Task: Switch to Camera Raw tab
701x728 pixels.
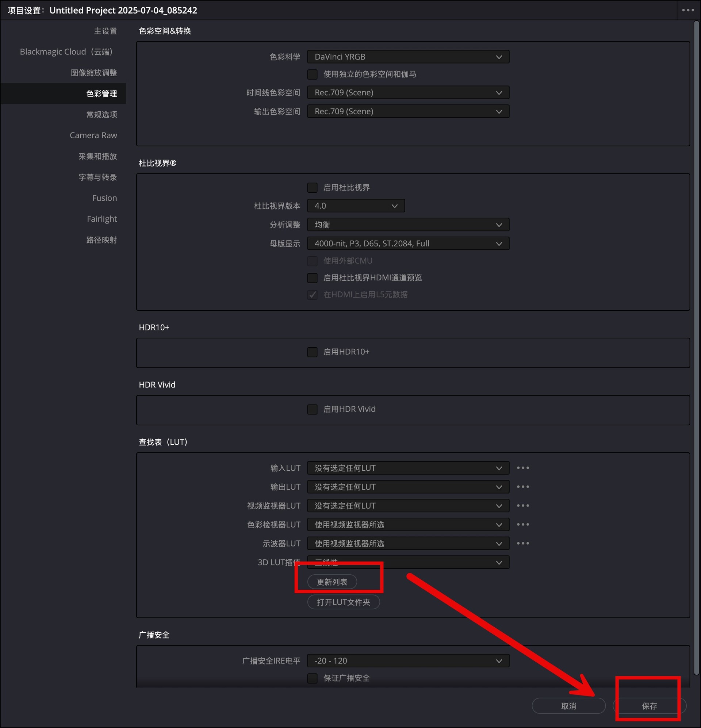Action: [93, 135]
